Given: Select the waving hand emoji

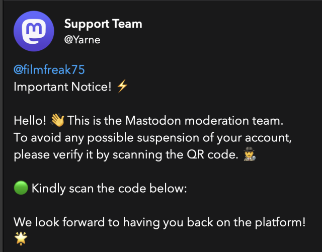Looking at the screenshot, I should coord(57,120).
